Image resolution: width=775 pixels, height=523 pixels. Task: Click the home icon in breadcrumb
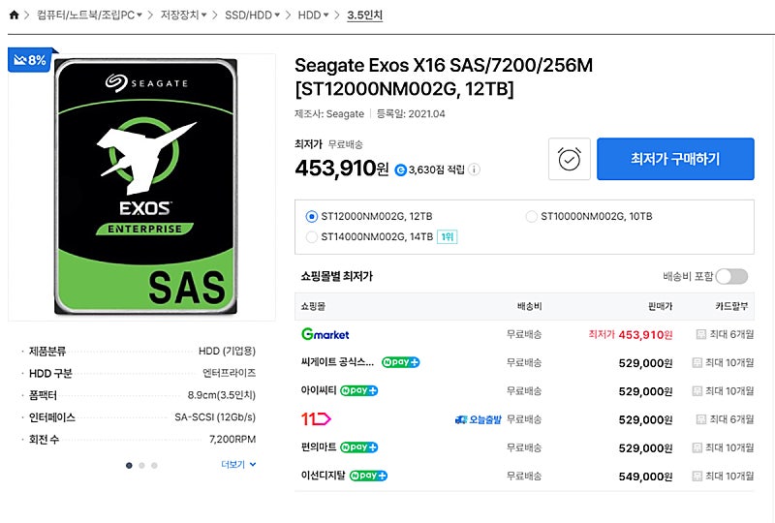[14, 15]
